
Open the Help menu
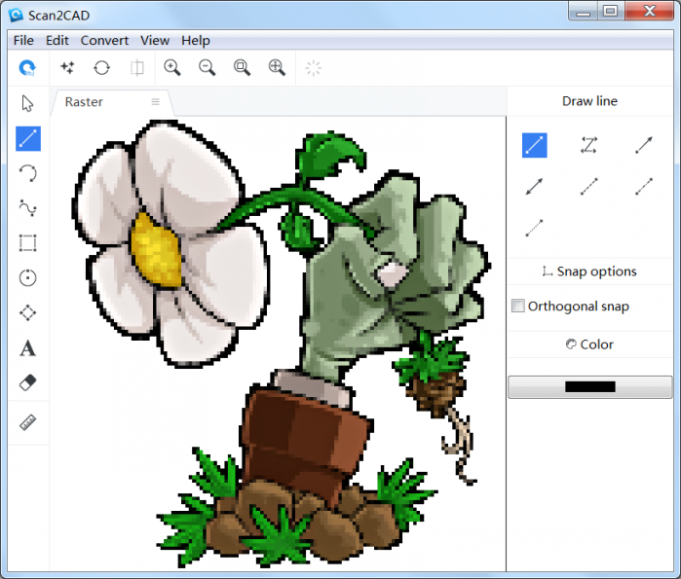[x=196, y=40]
